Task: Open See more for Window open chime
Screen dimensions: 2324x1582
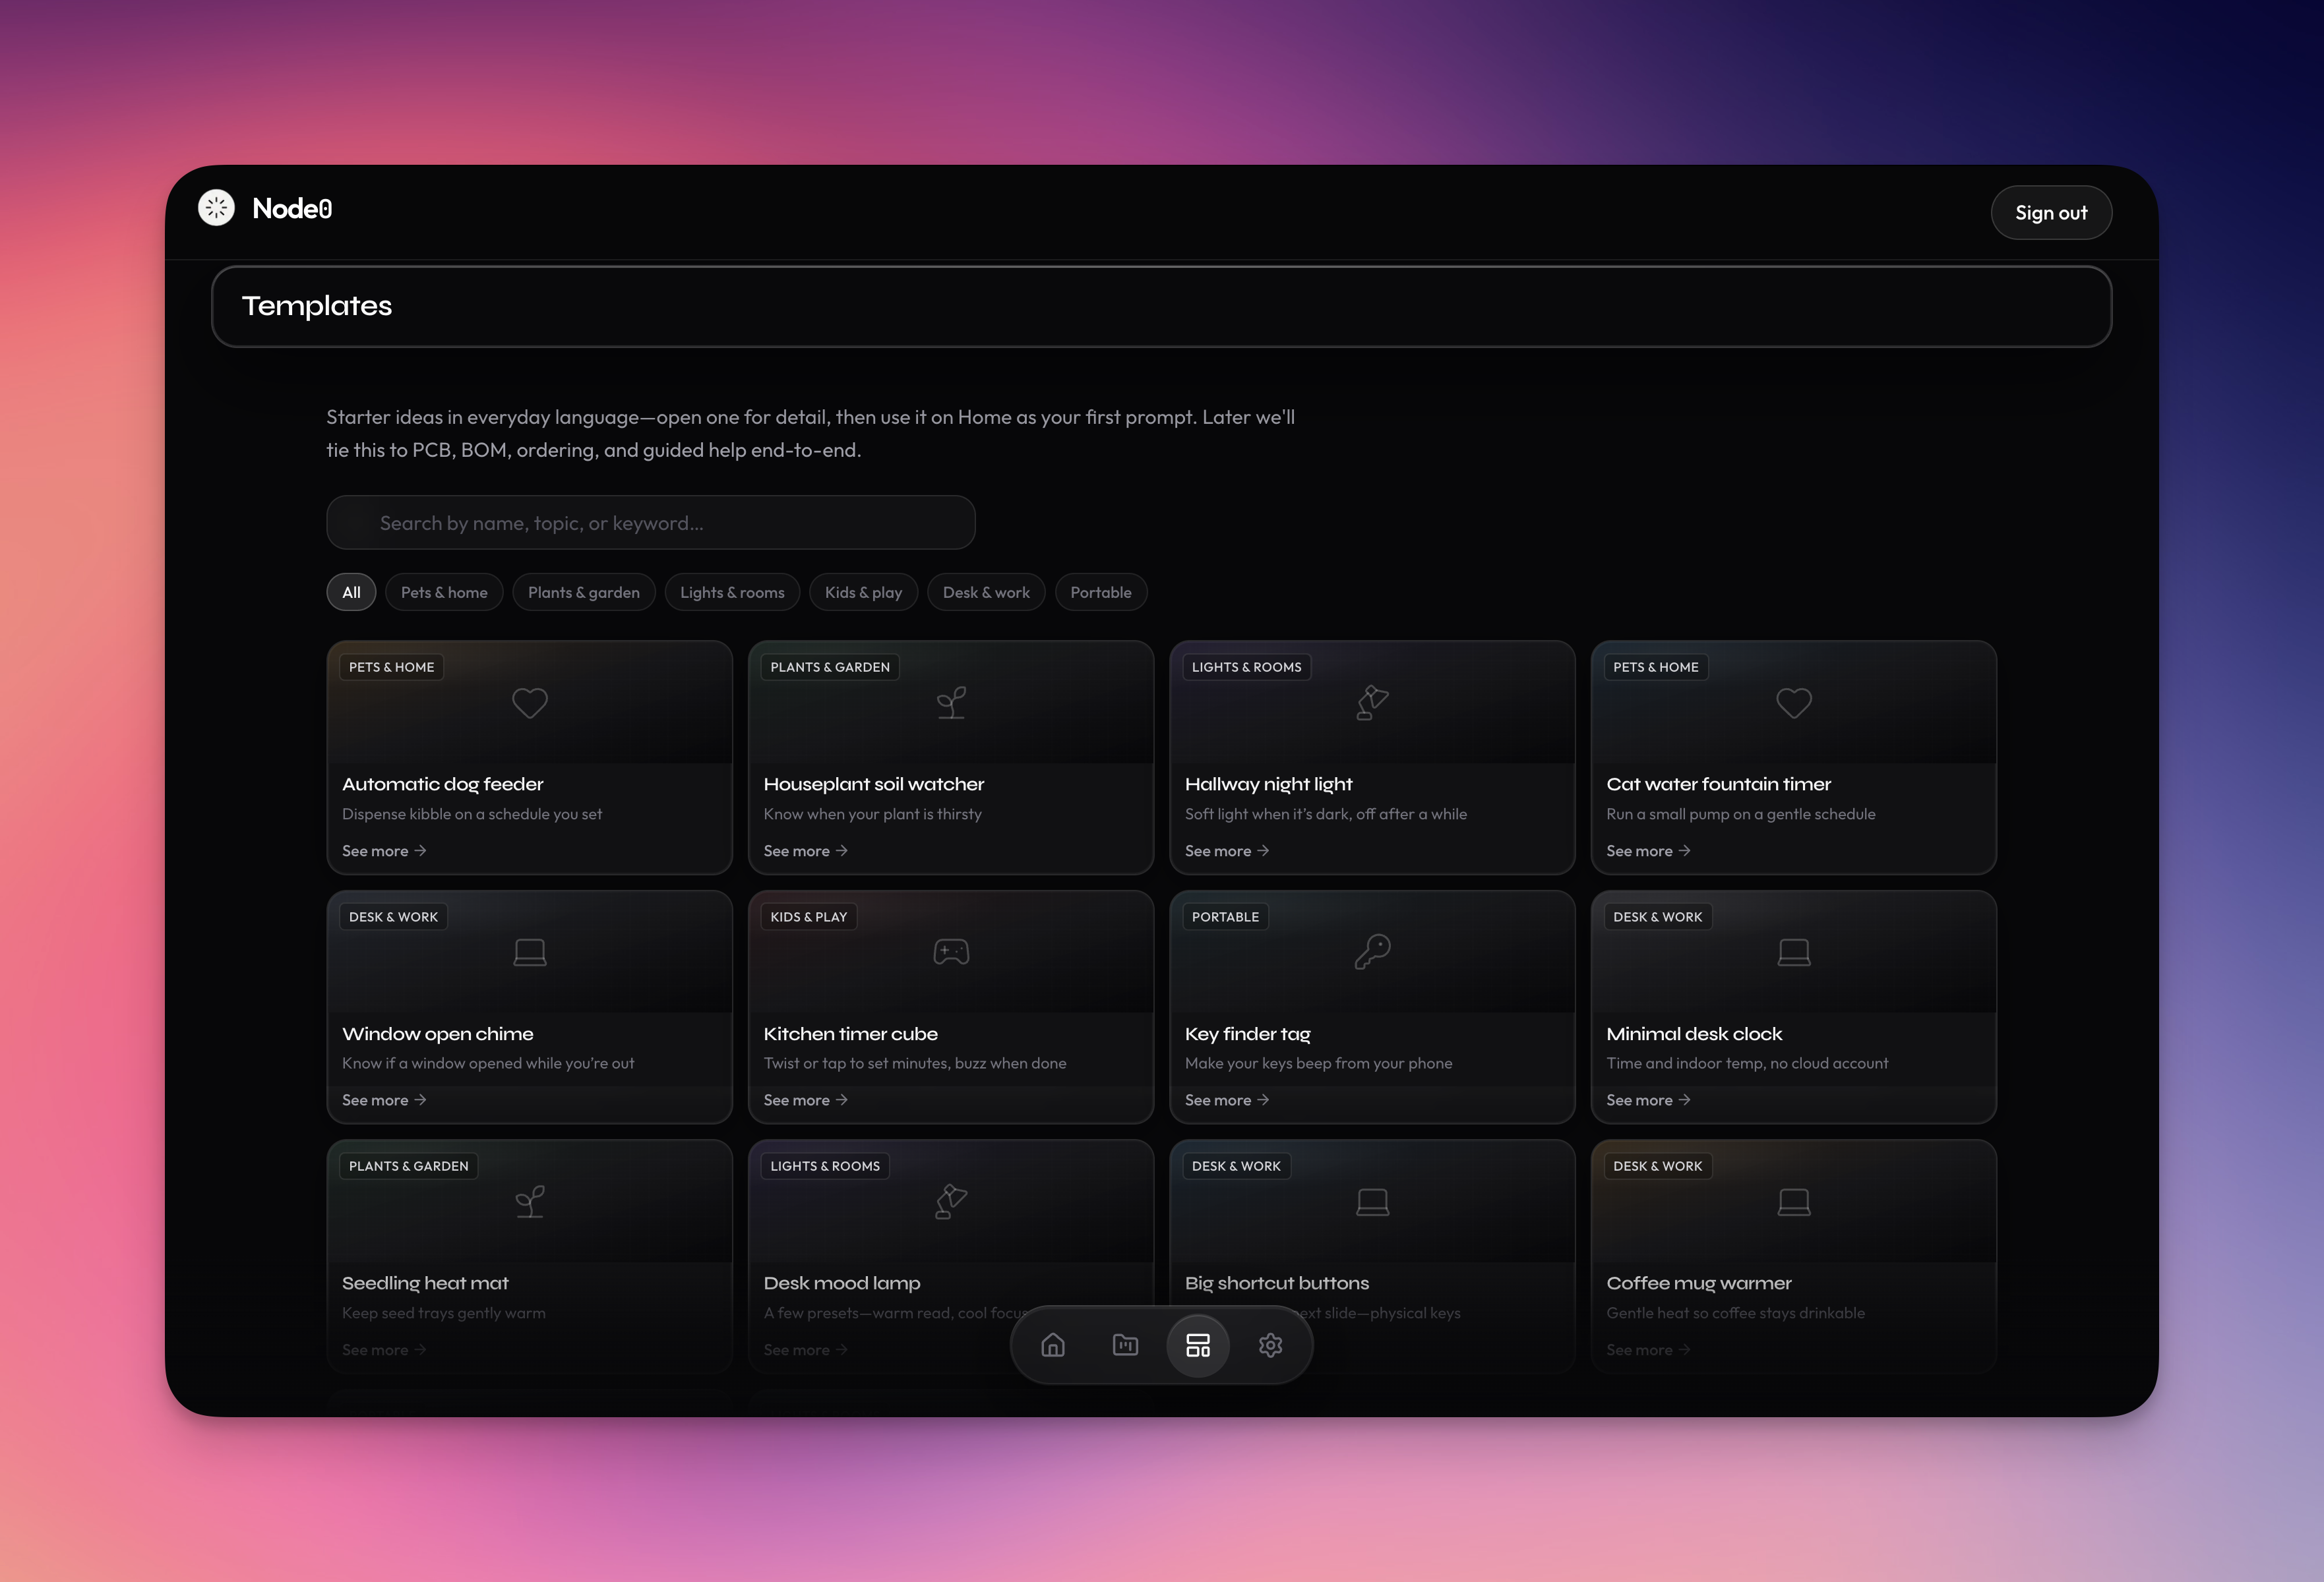Action: tap(384, 1099)
